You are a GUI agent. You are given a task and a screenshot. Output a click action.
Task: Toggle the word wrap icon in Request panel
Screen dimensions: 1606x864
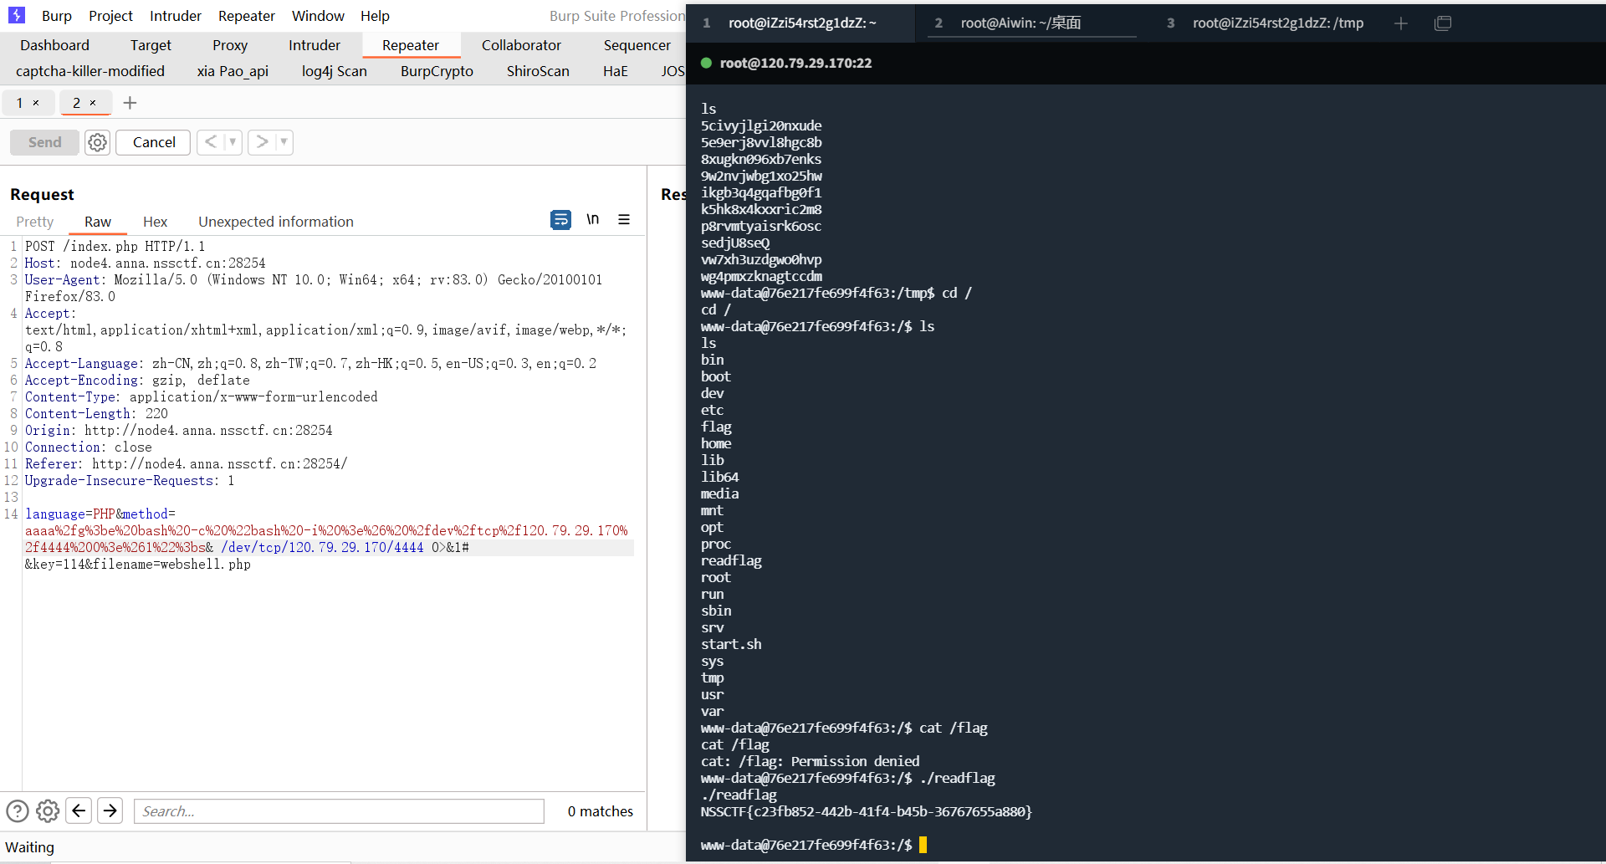(x=560, y=220)
